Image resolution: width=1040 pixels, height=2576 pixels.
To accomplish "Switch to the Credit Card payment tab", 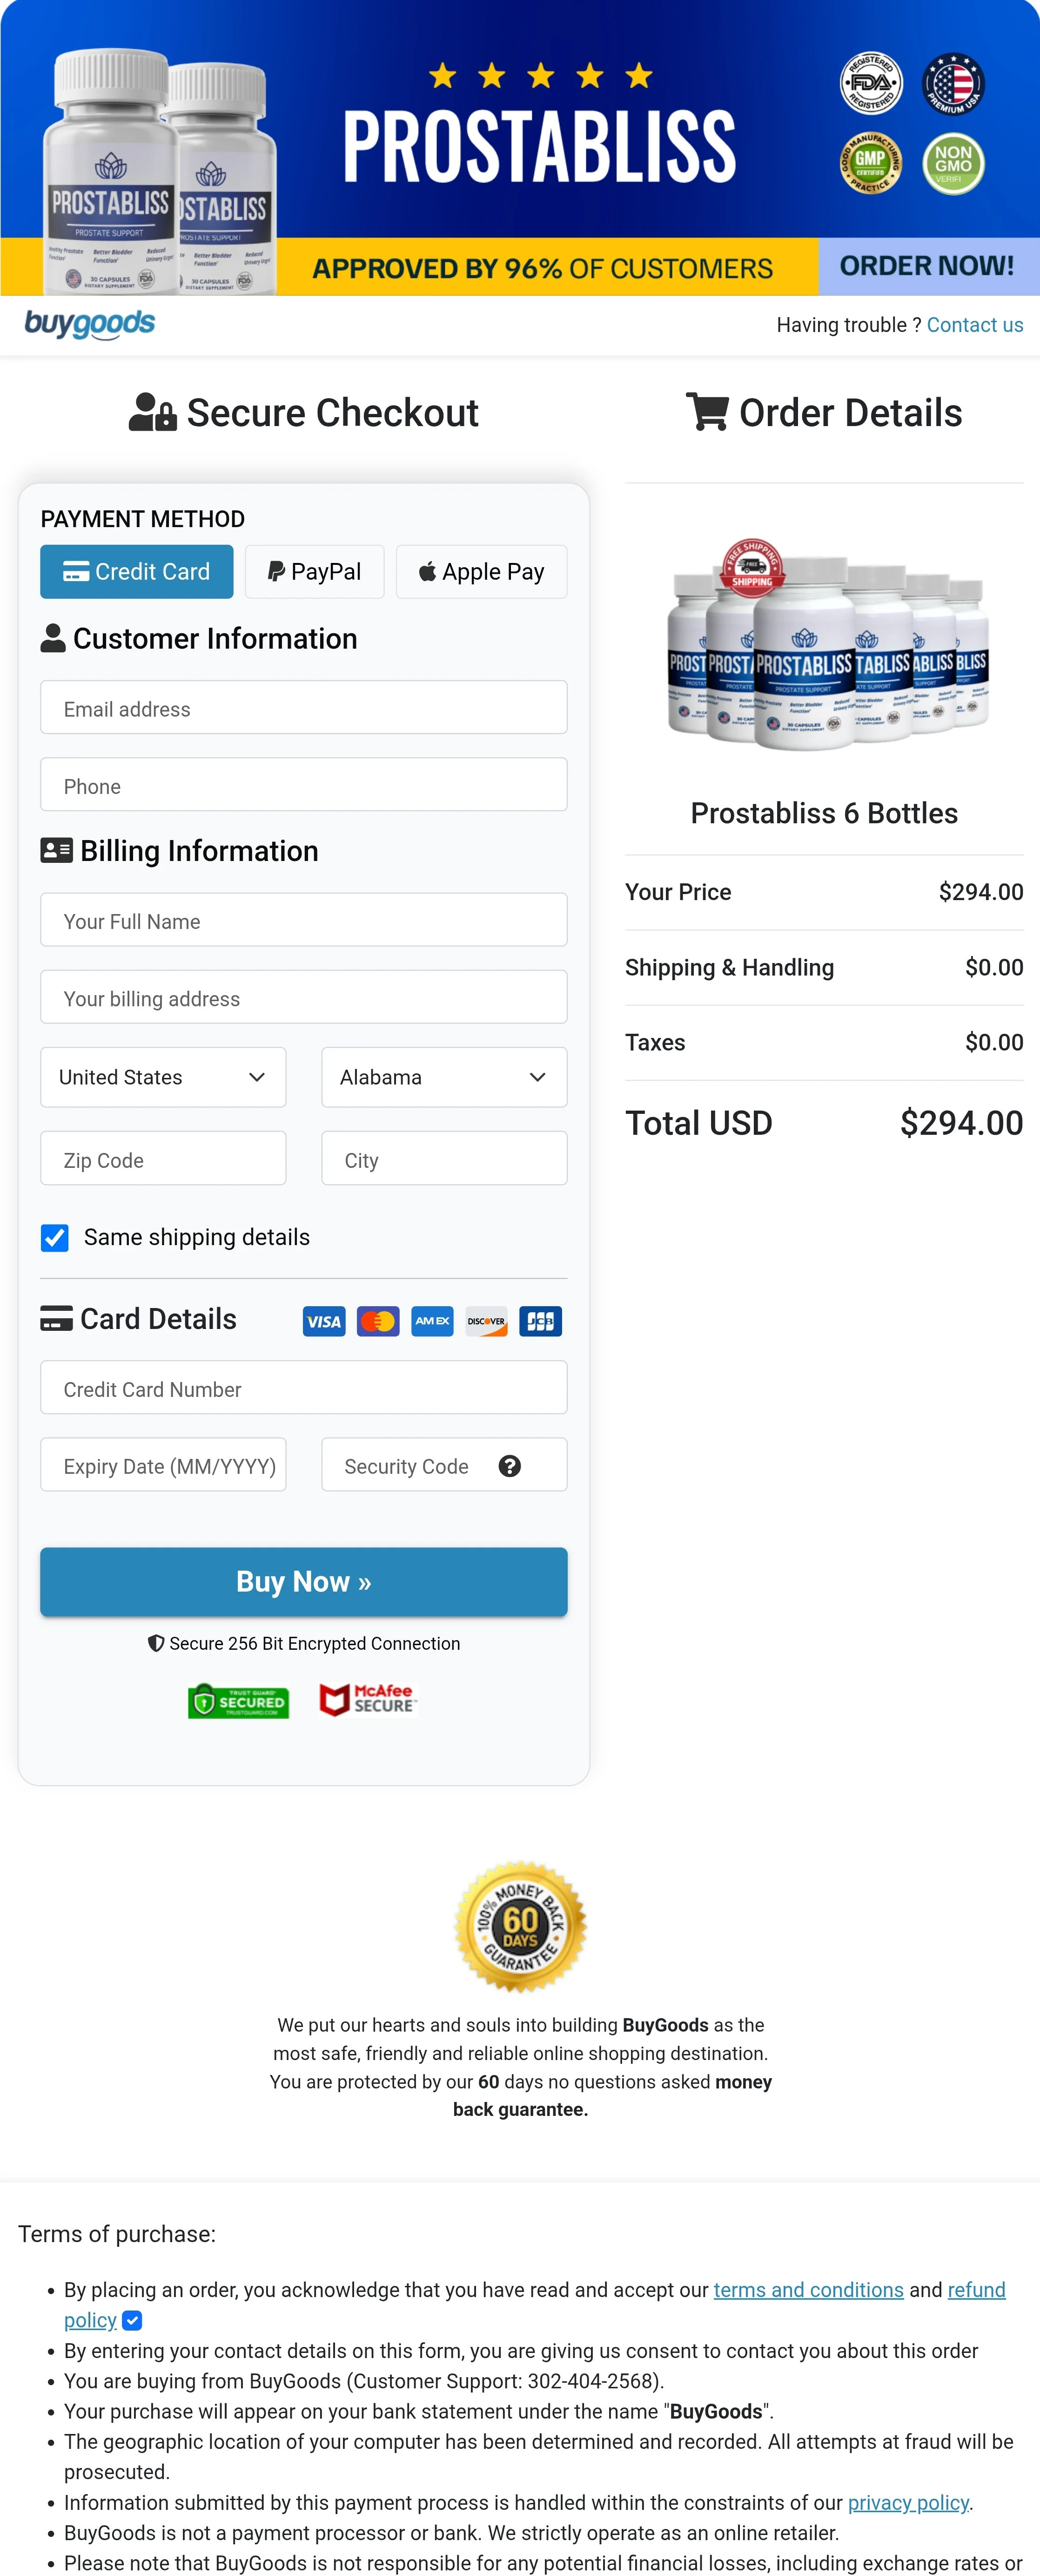I will (x=137, y=572).
